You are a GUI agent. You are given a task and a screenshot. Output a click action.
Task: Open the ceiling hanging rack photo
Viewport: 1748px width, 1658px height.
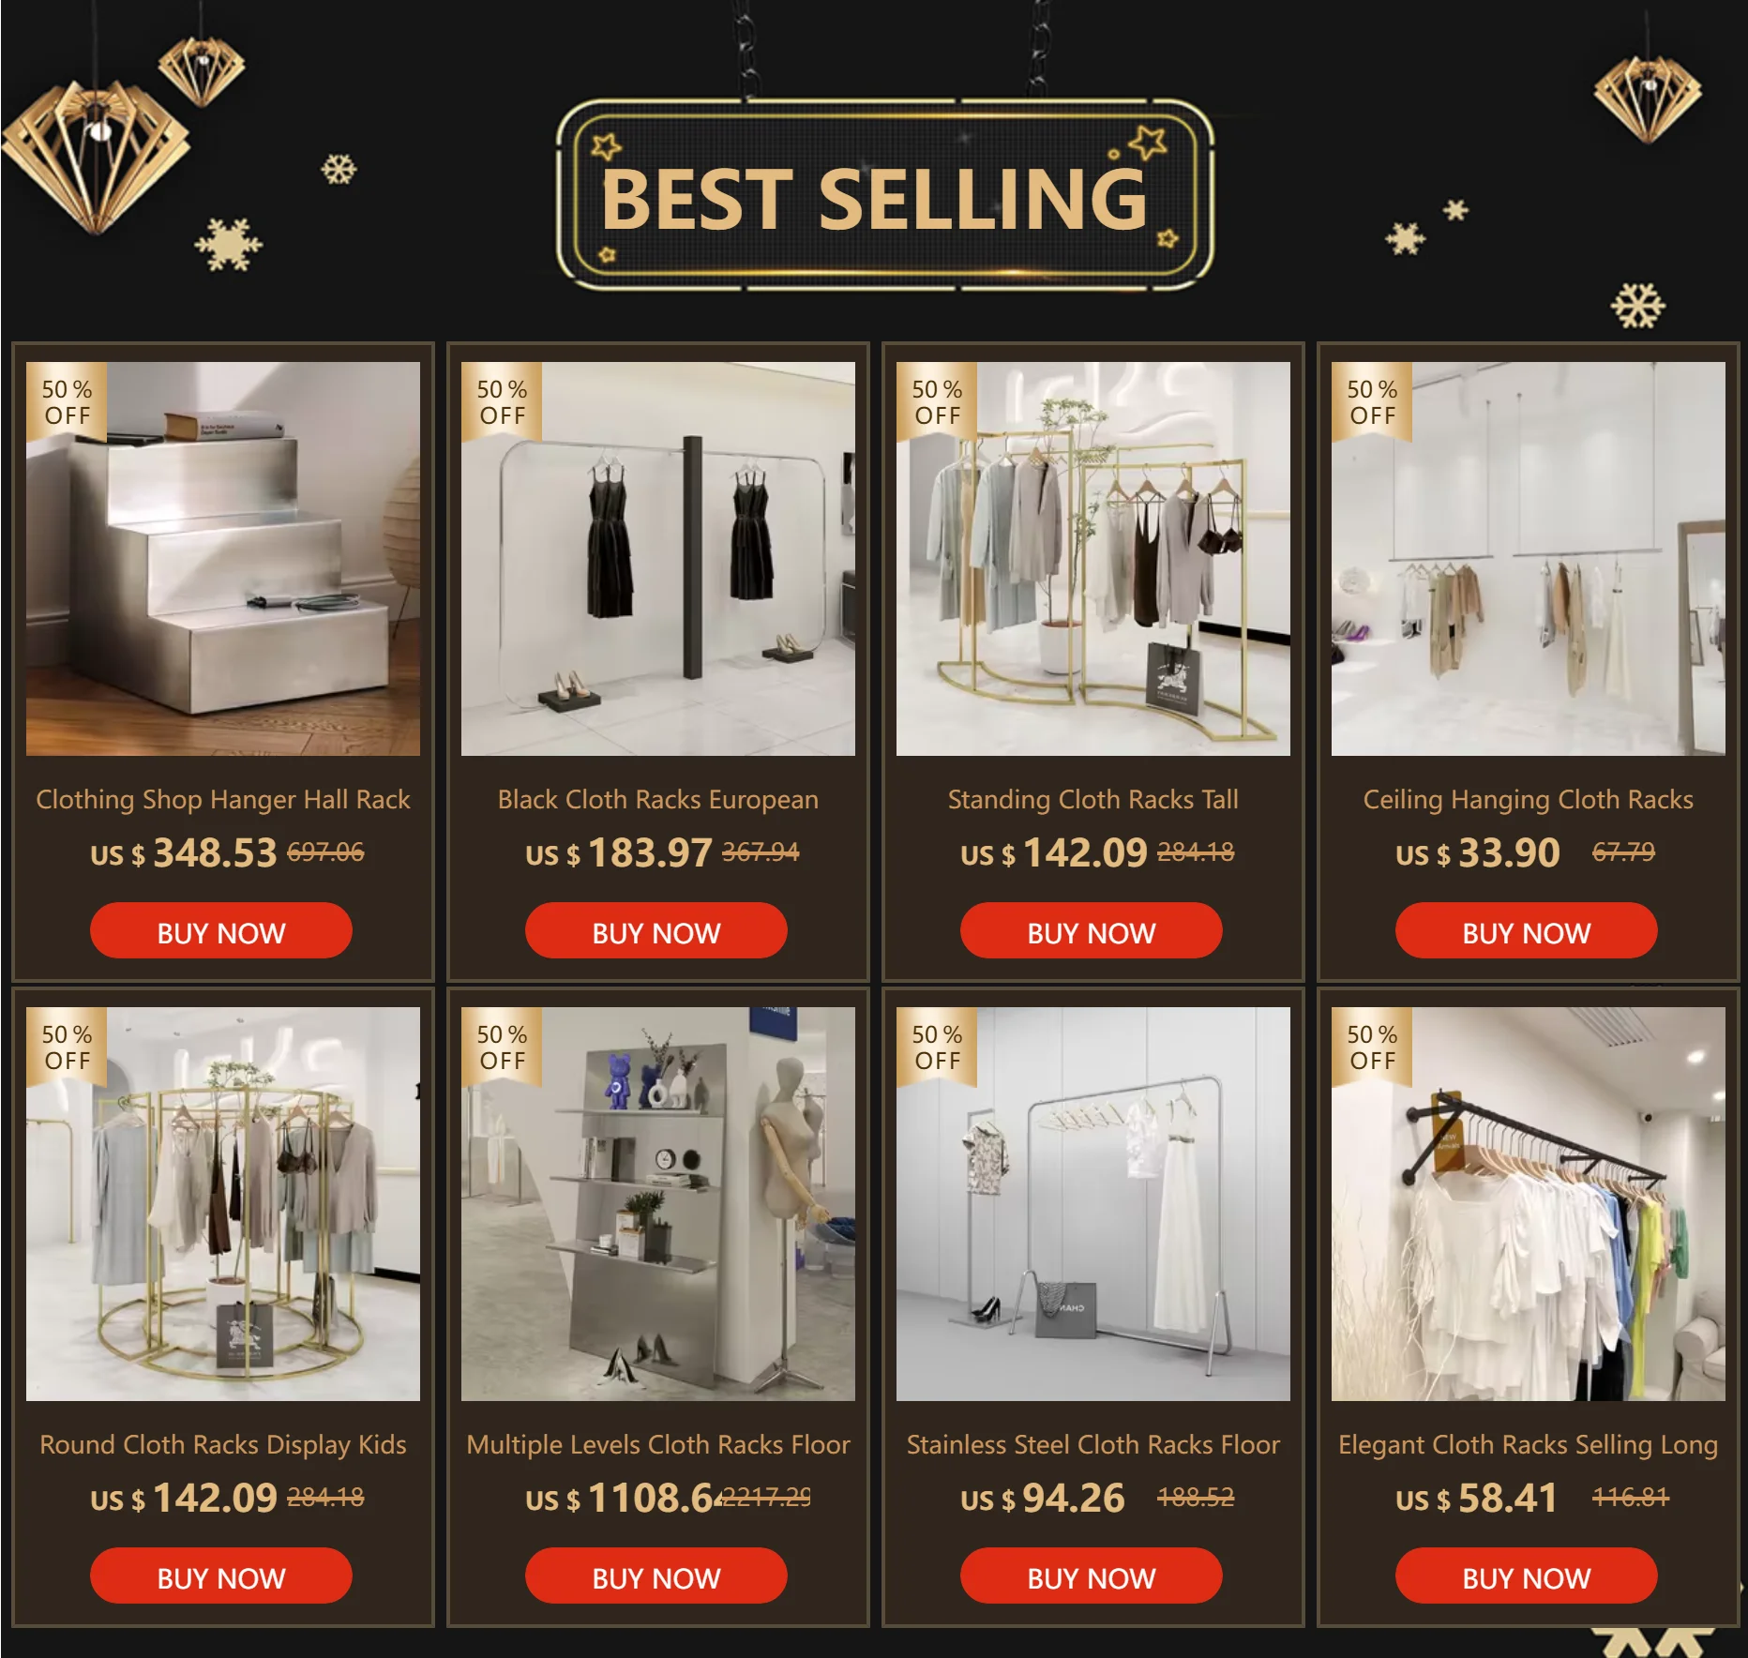(1529, 559)
